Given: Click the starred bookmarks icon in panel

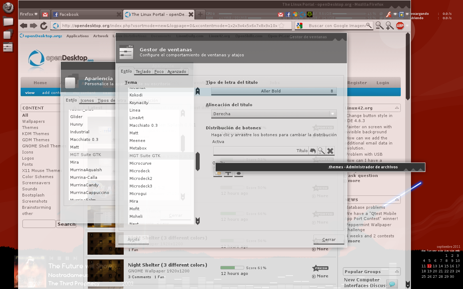Looking at the screenshot, I should 401,14.
